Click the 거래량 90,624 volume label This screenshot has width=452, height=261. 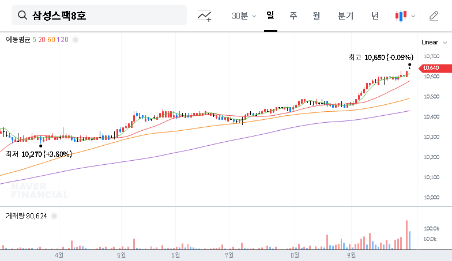pyautogui.click(x=27, y=215)
